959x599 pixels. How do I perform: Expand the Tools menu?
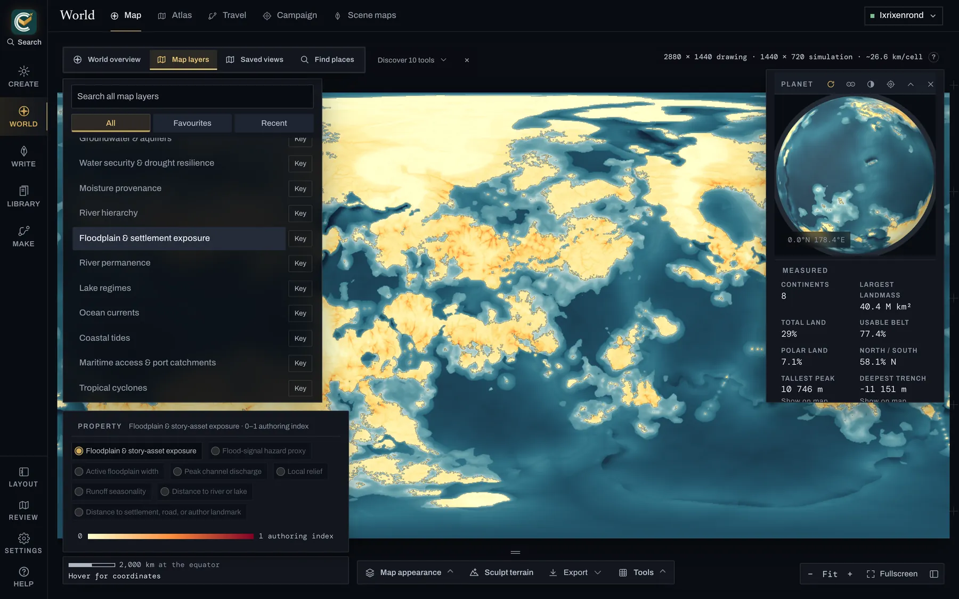click(x=643, y=573)
